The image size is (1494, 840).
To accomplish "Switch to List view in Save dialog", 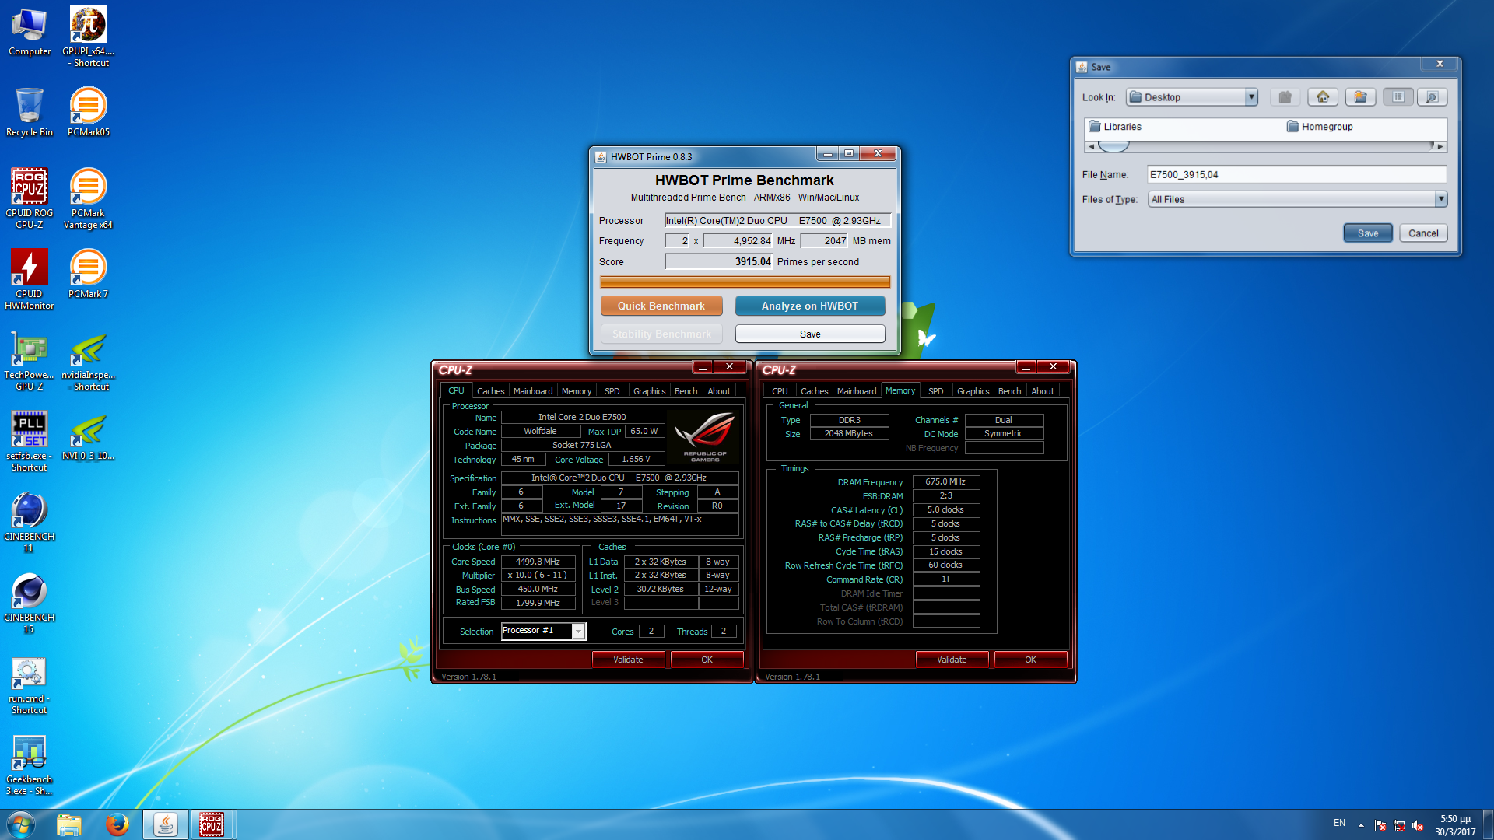I will (1398, 97).
